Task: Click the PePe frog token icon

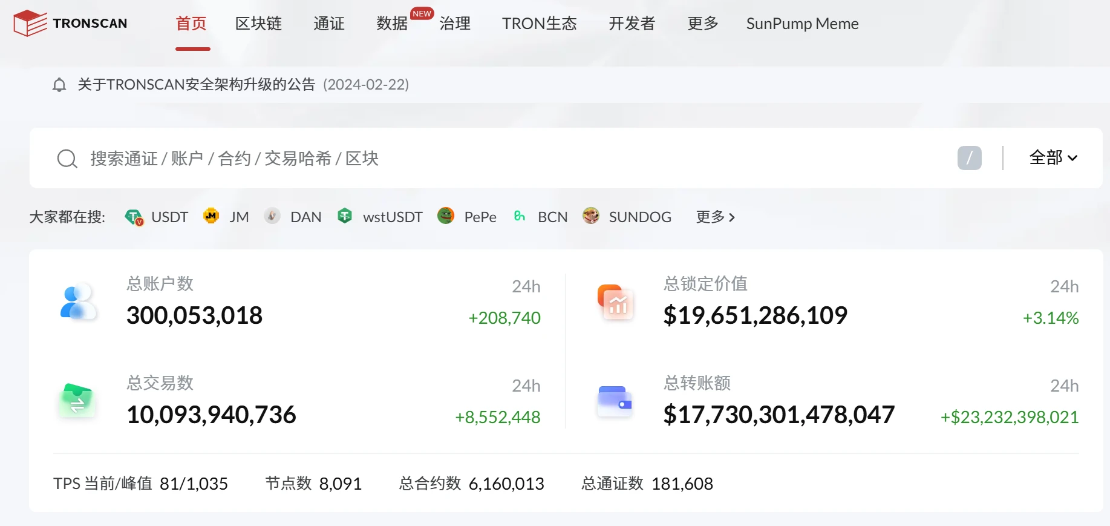Action: point(446,216)
